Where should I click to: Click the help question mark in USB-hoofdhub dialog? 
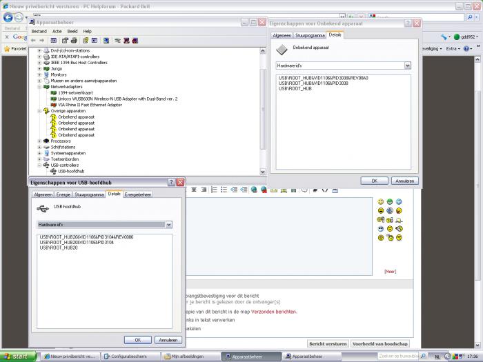coord(171,182)
